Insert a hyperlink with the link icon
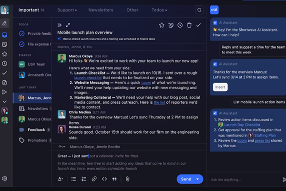Image resolution: width=286 pixels, height=191 pixels. tap(94, 179)
